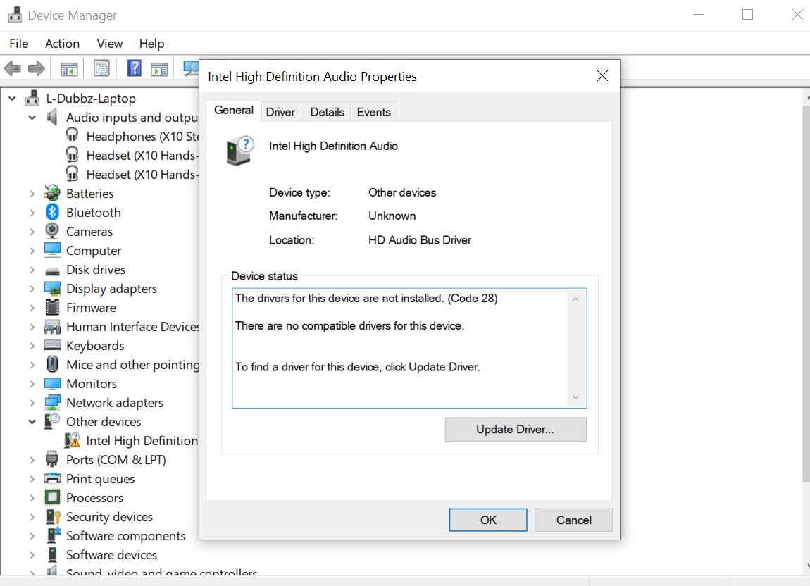Switch to the Events tab
Viewport: 810px width, 586px height.
pos(373,111)
